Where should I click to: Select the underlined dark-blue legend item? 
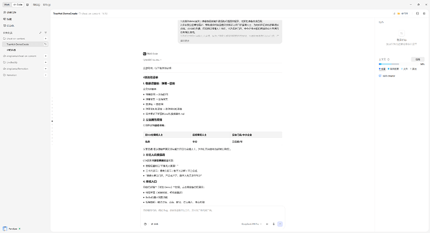382,69
